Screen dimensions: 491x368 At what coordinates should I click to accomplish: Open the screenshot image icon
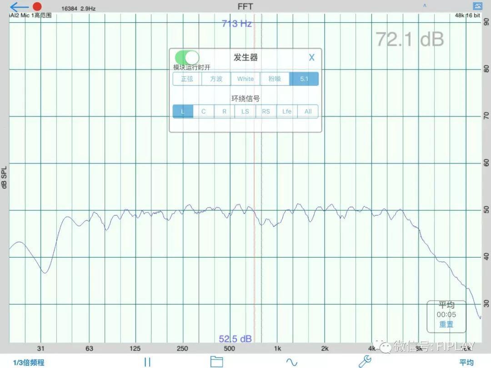point(477,6)
